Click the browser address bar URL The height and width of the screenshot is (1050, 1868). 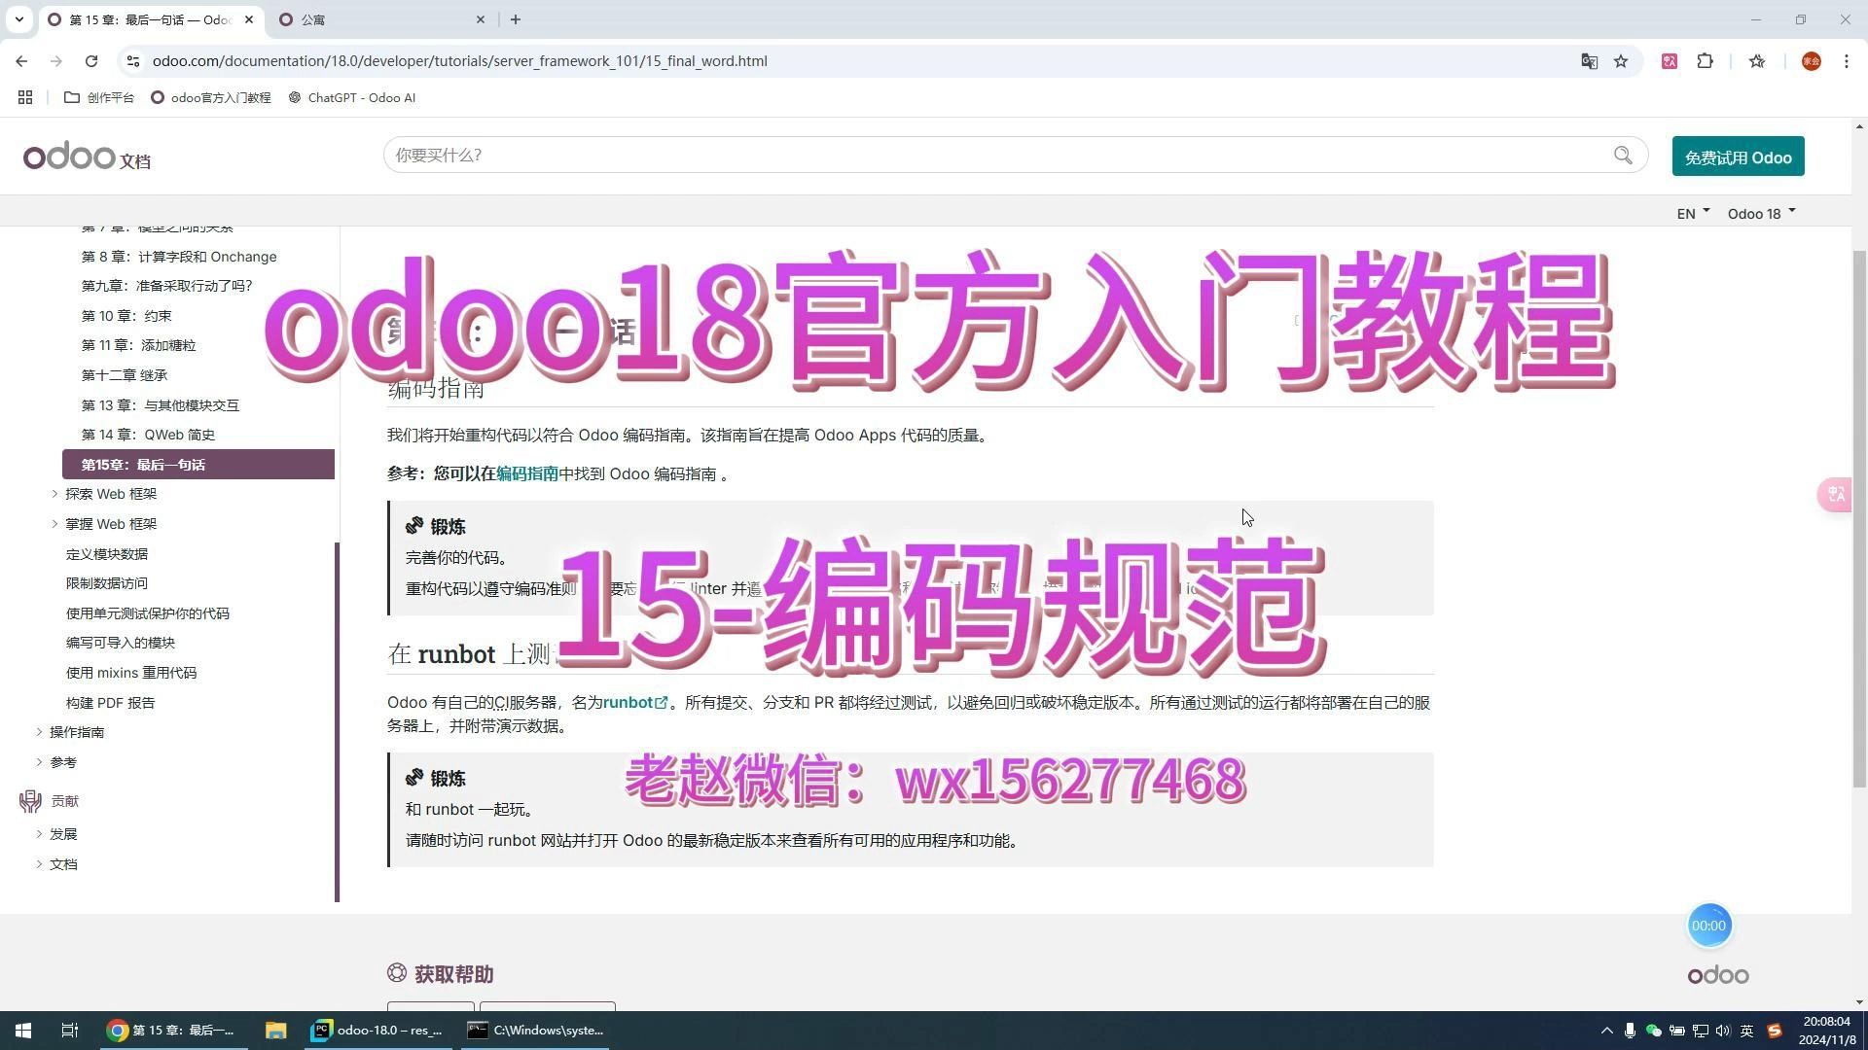[x=460, y=61]
